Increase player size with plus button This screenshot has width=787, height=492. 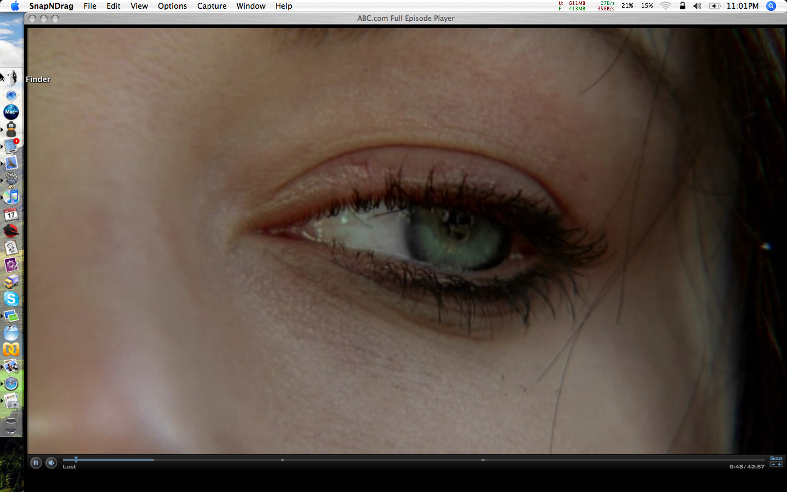pos(779,464)
